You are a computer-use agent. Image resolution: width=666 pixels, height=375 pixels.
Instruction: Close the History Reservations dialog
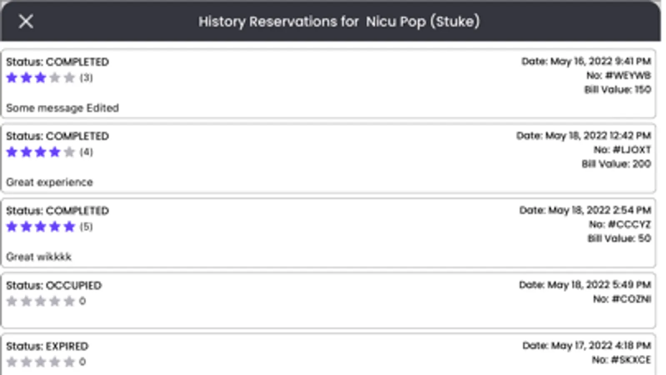tap(26, 21)
